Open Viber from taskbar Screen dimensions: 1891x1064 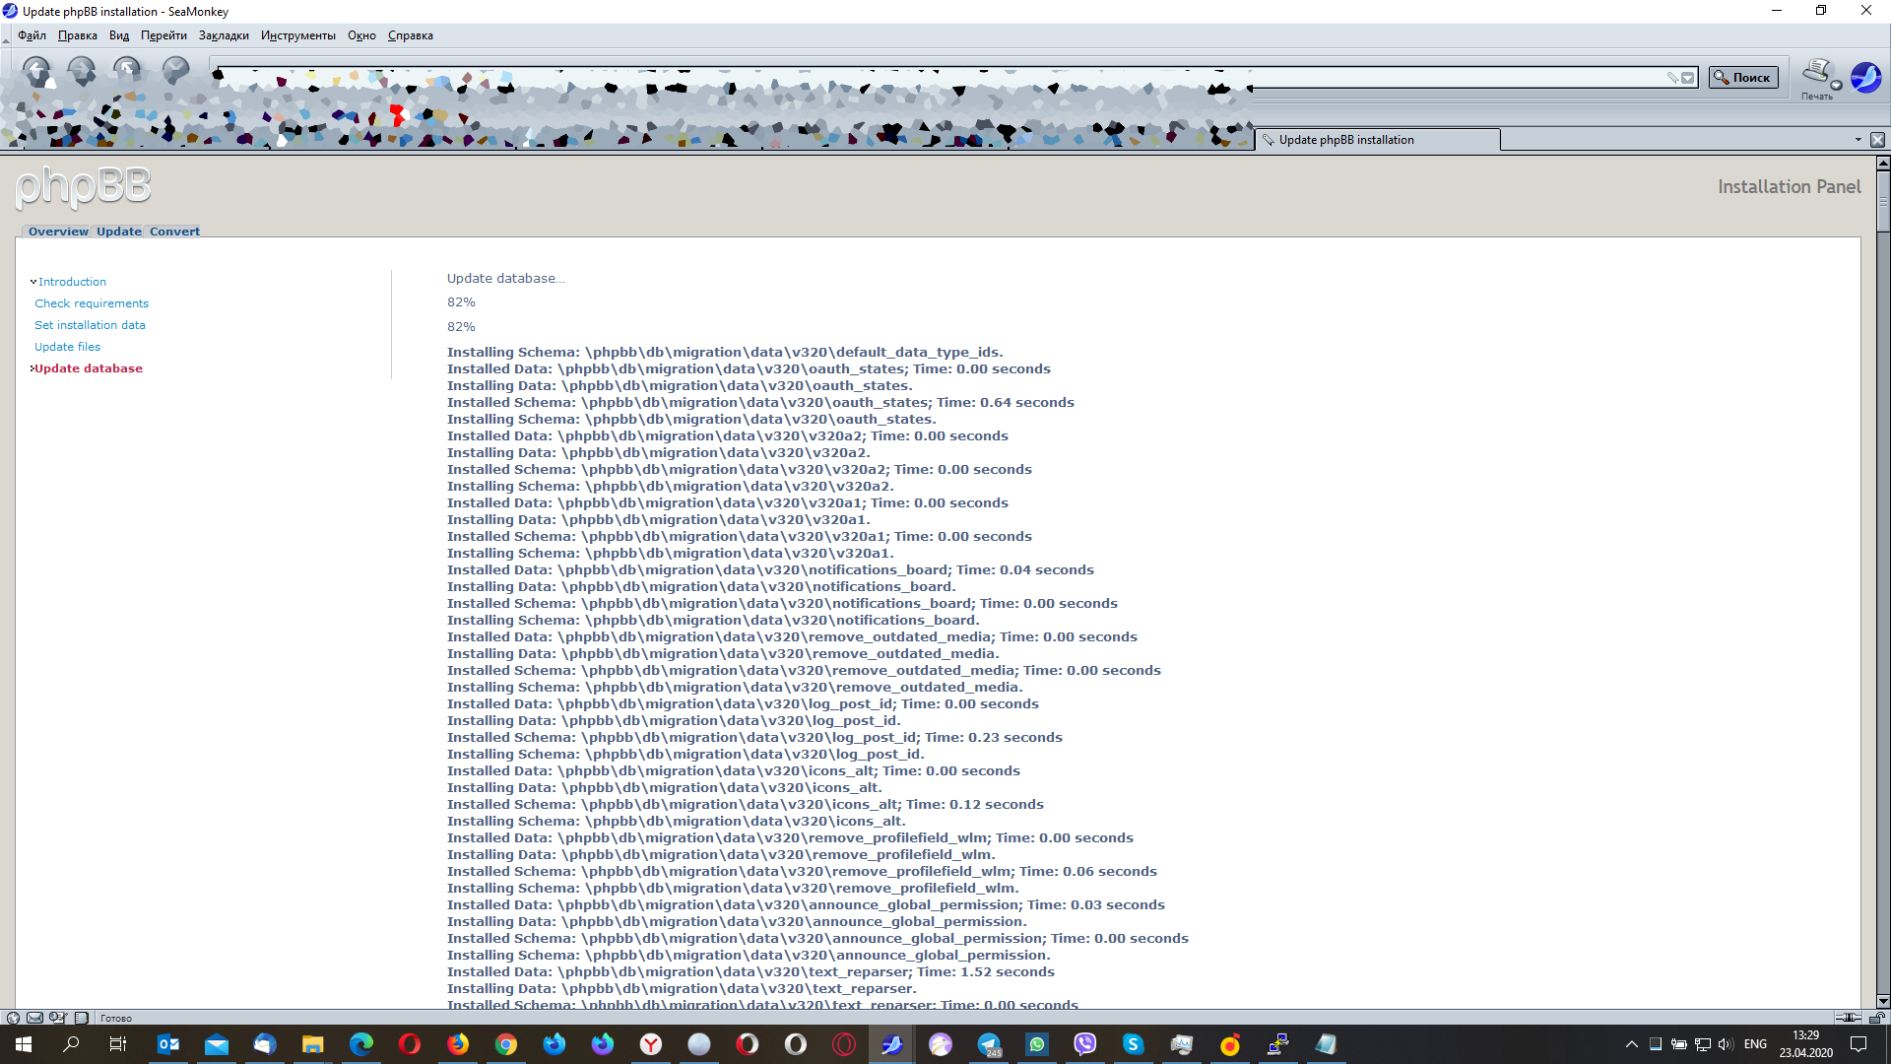click(1085, 1044)
